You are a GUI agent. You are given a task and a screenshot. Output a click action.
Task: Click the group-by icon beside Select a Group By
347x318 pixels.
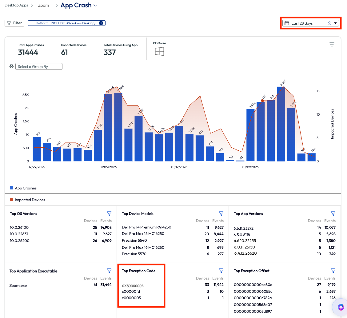coord(11,66)
